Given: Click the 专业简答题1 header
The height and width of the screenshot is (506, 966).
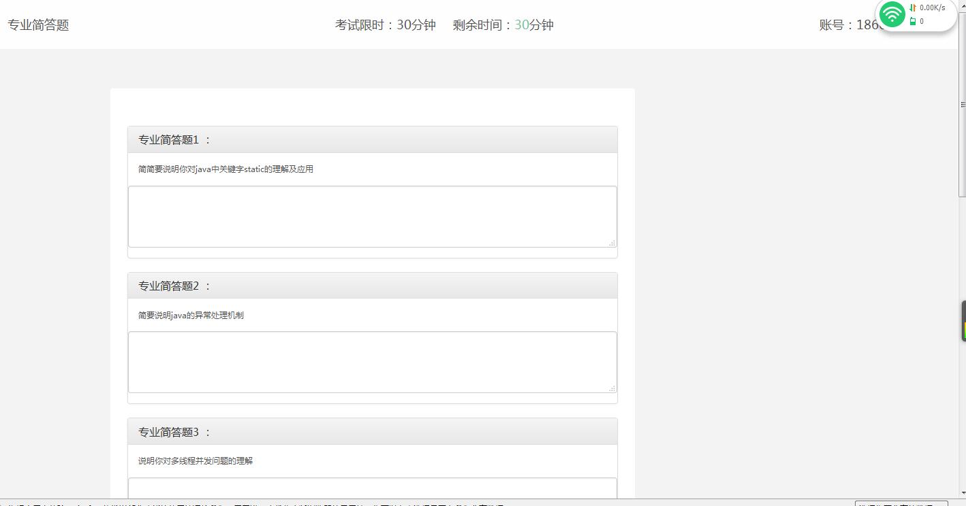Looking at the screenshot, I should pyautogui.click(x=373, y=139).
